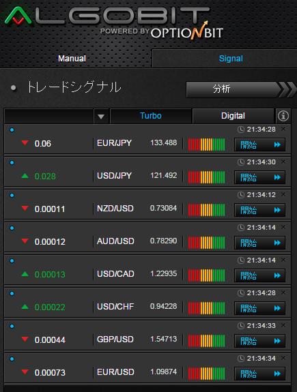Toggle the blue dot indicator for USD/JPY

(12, 162)
